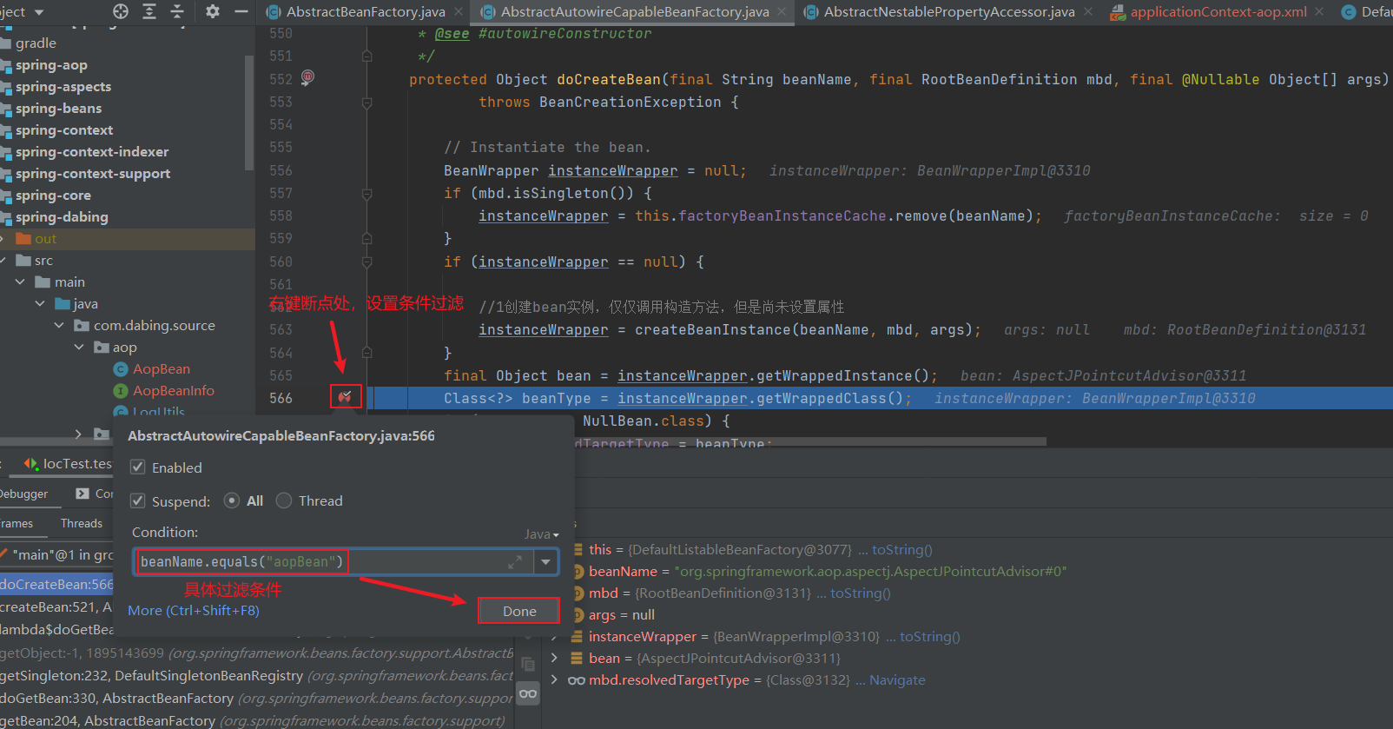Open the Debugger tab
This screenshot has width=1393, height=729.
pyautogui.click(x=23, y=494)
